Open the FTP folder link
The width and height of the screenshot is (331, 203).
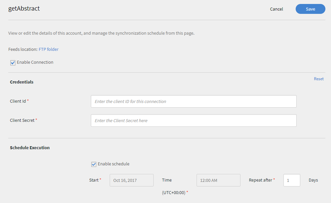(48, 49)
